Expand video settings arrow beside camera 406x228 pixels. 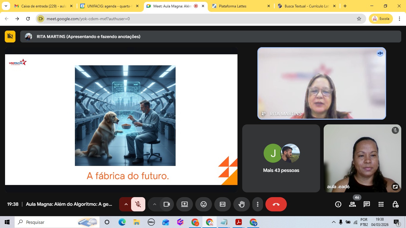(154, 204)
